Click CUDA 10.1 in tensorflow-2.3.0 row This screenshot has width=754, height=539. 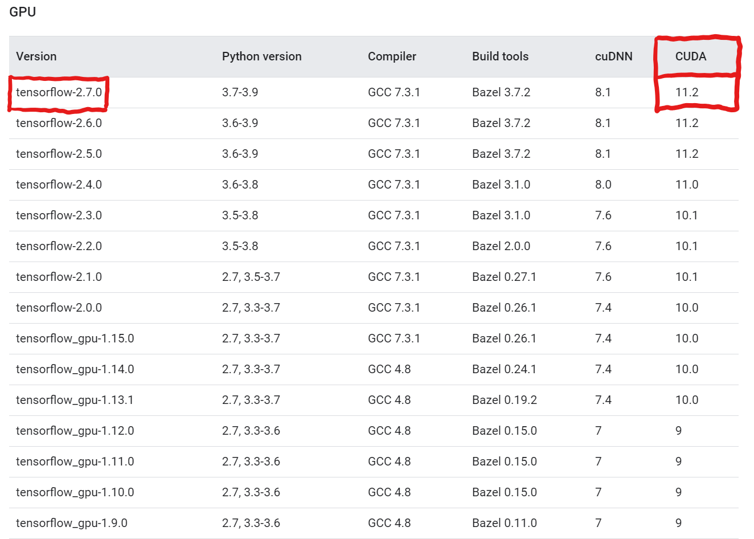687,215
